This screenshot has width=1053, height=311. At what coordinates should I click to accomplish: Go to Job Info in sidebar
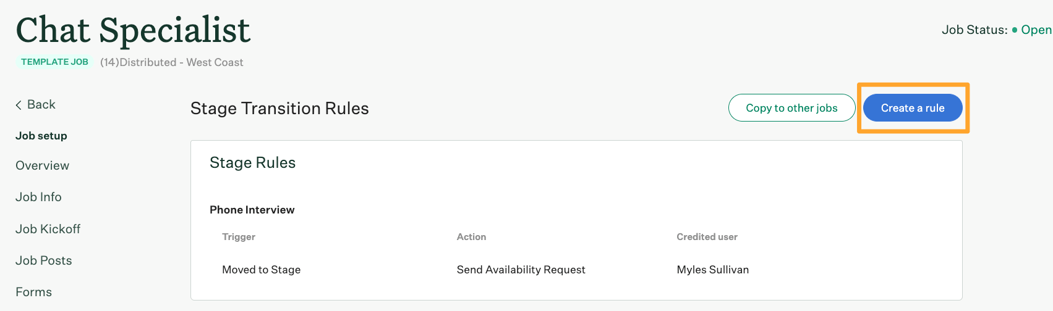tap(38, 197)
